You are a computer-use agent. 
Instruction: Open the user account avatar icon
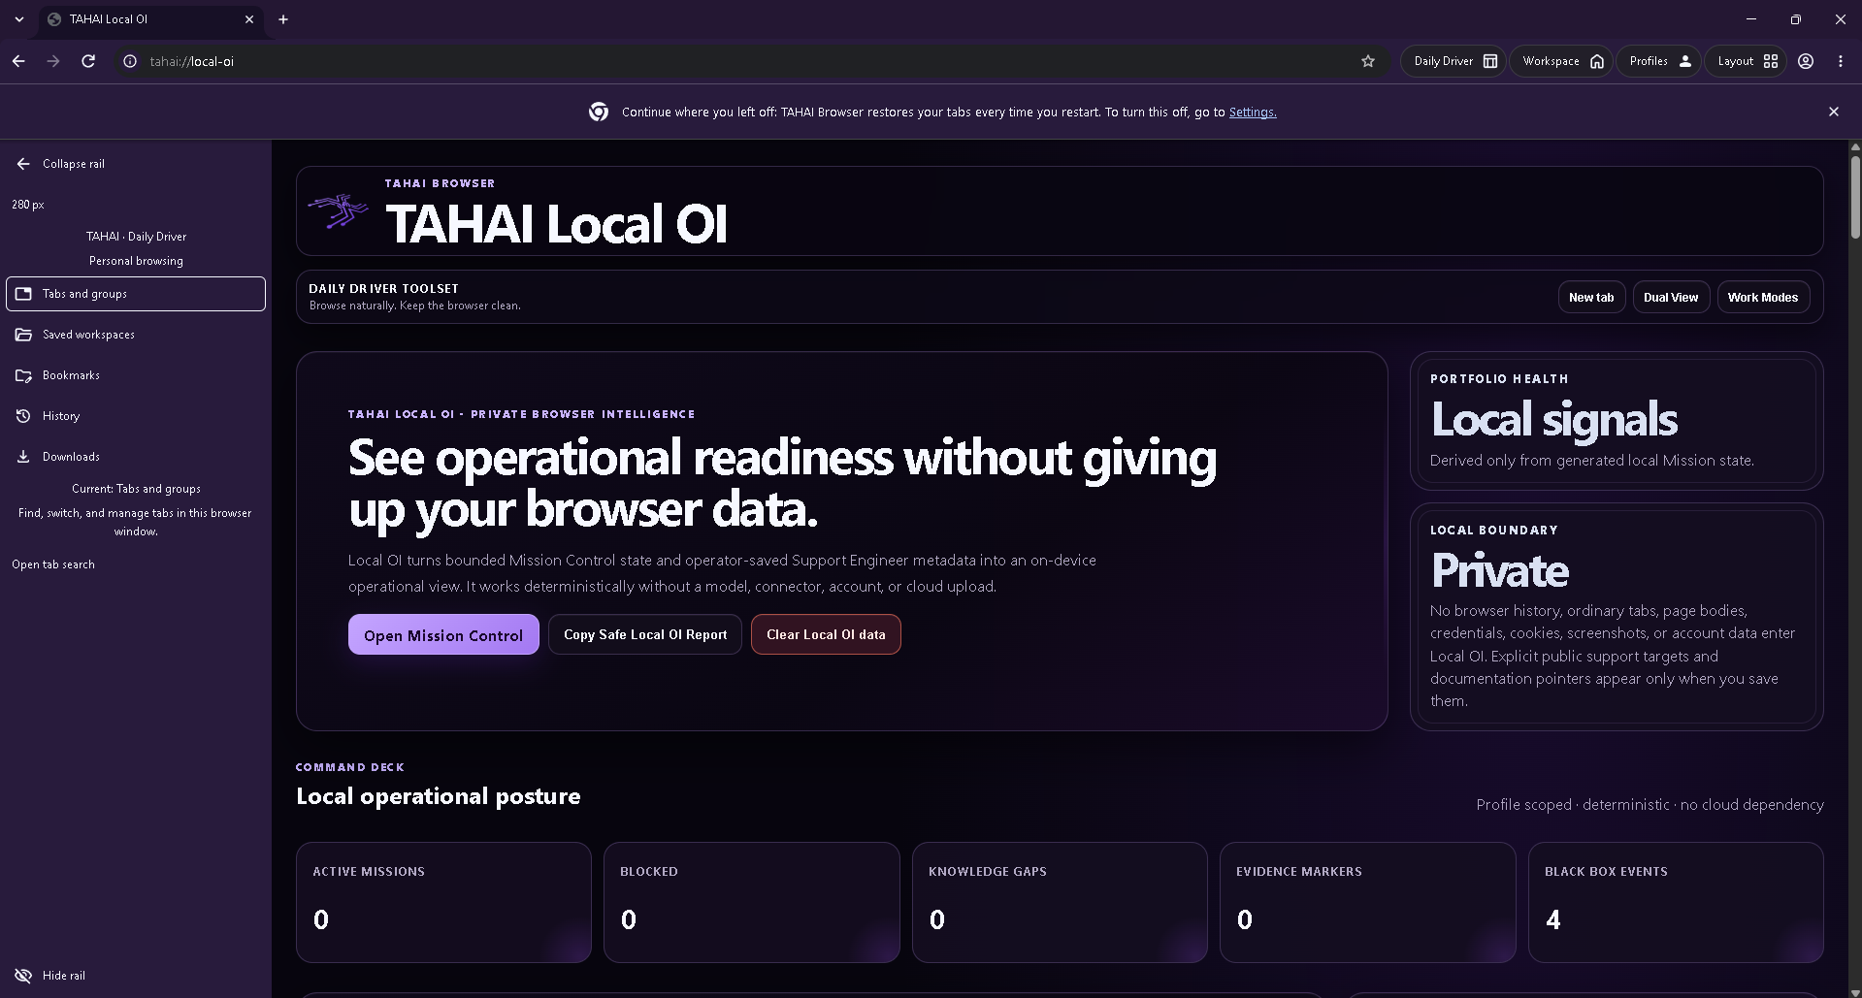click(1806, 61)
